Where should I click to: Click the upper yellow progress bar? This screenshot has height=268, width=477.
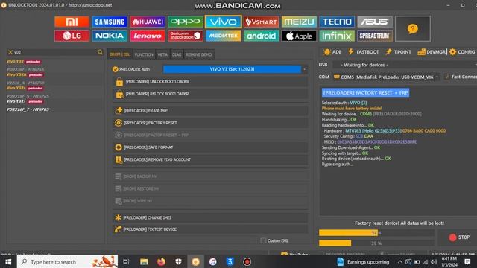click(x=376, y=233)
